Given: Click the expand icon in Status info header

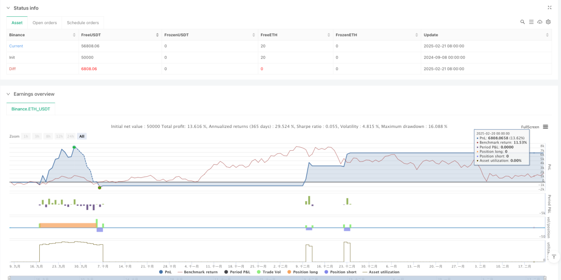Looking at the screenshot, I should pyautogui.click(x=549, y=8).
